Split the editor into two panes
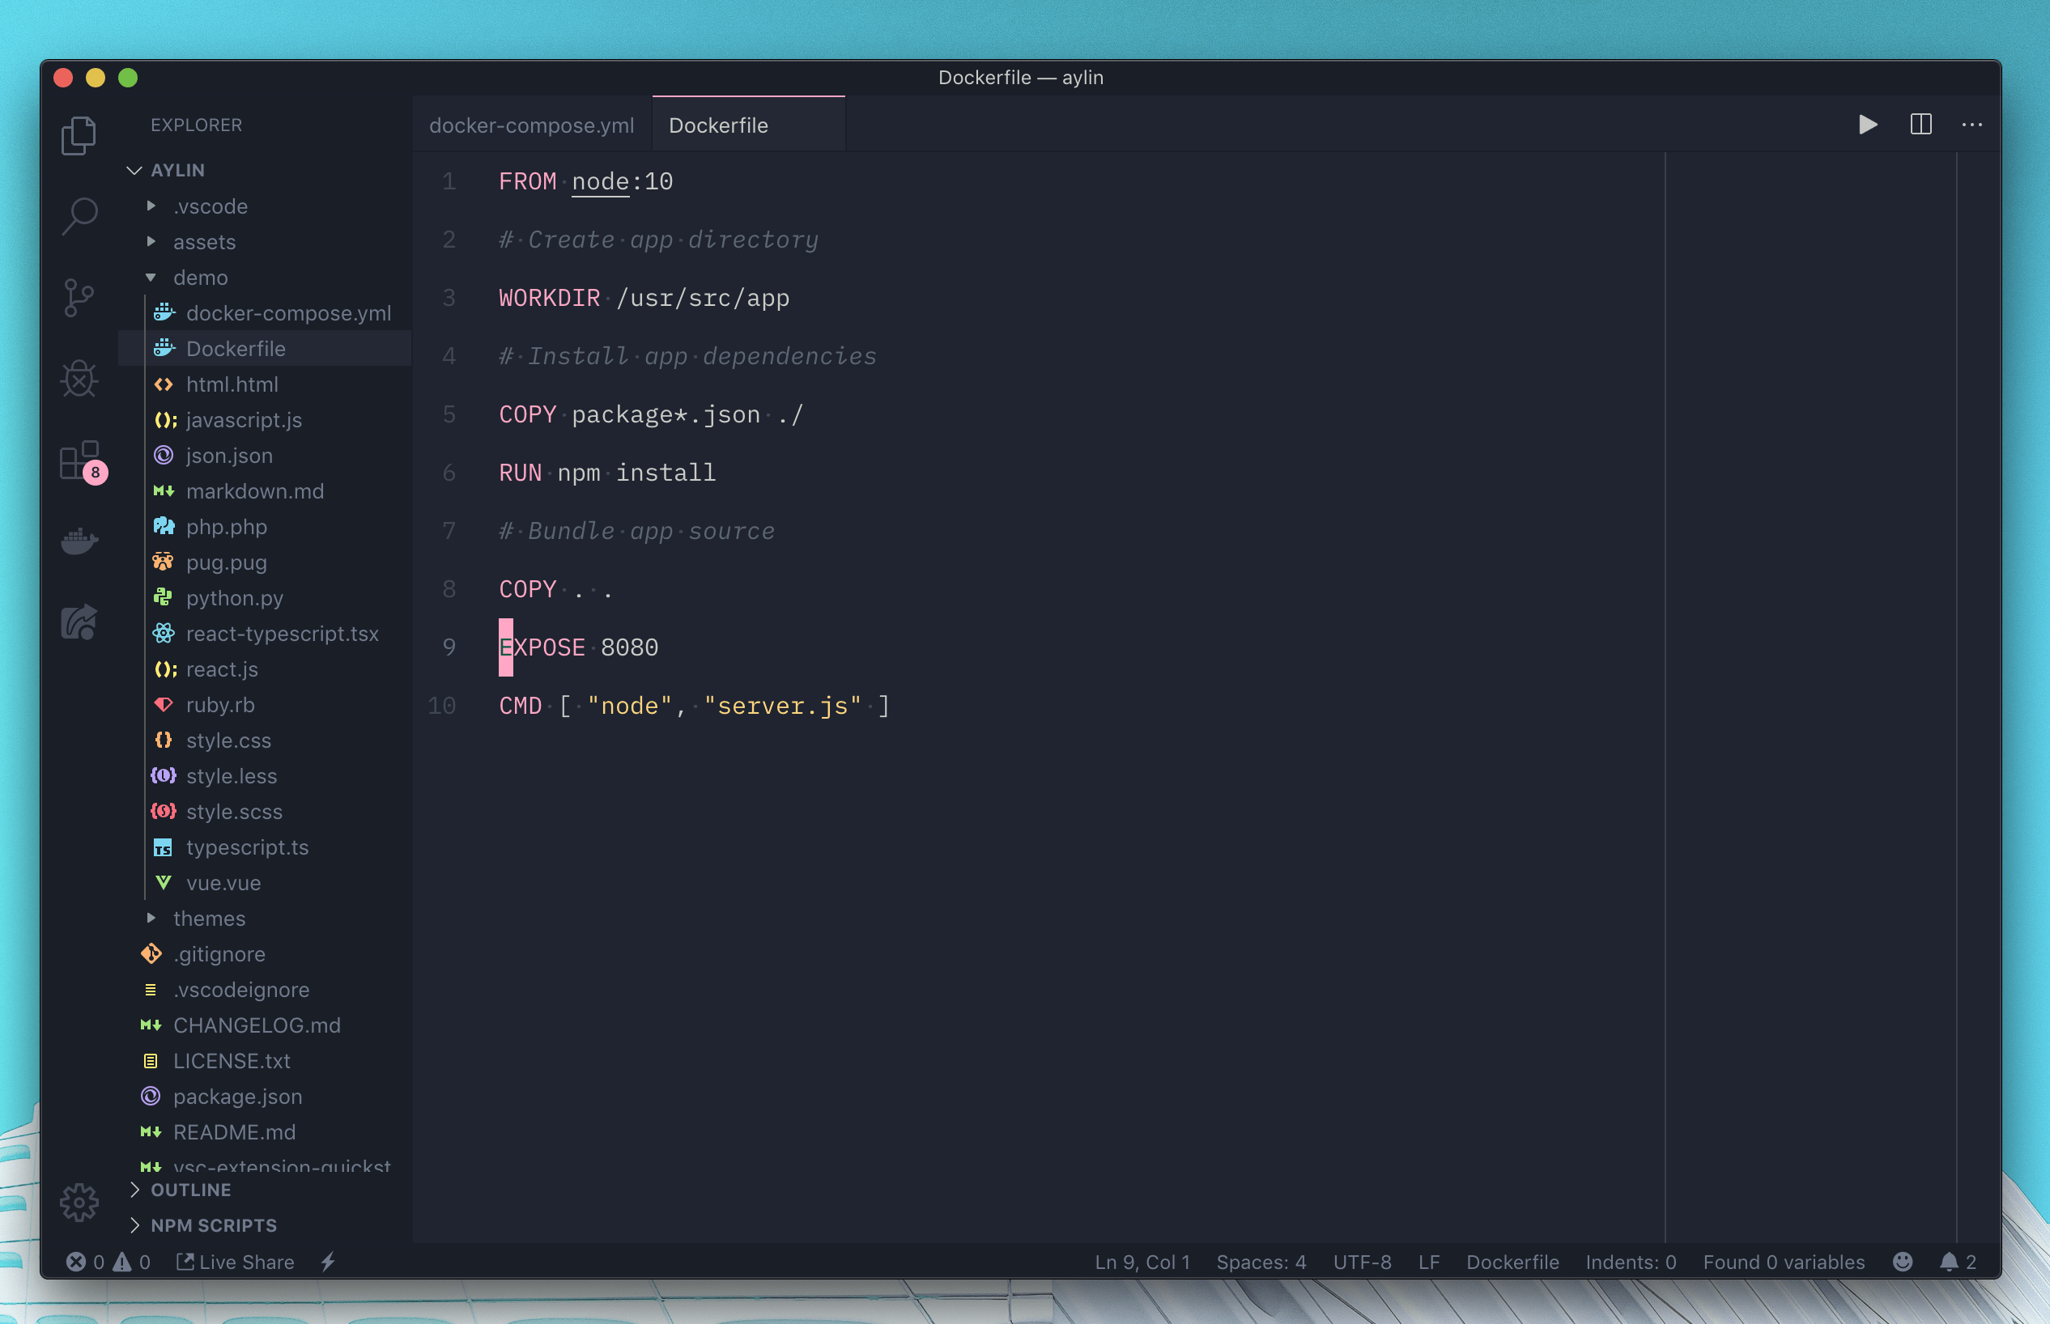 [1920, 125]
